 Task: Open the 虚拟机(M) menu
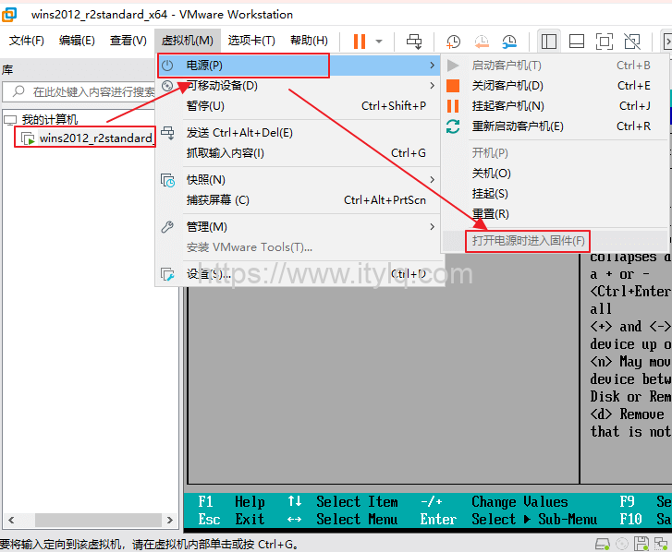187,41
